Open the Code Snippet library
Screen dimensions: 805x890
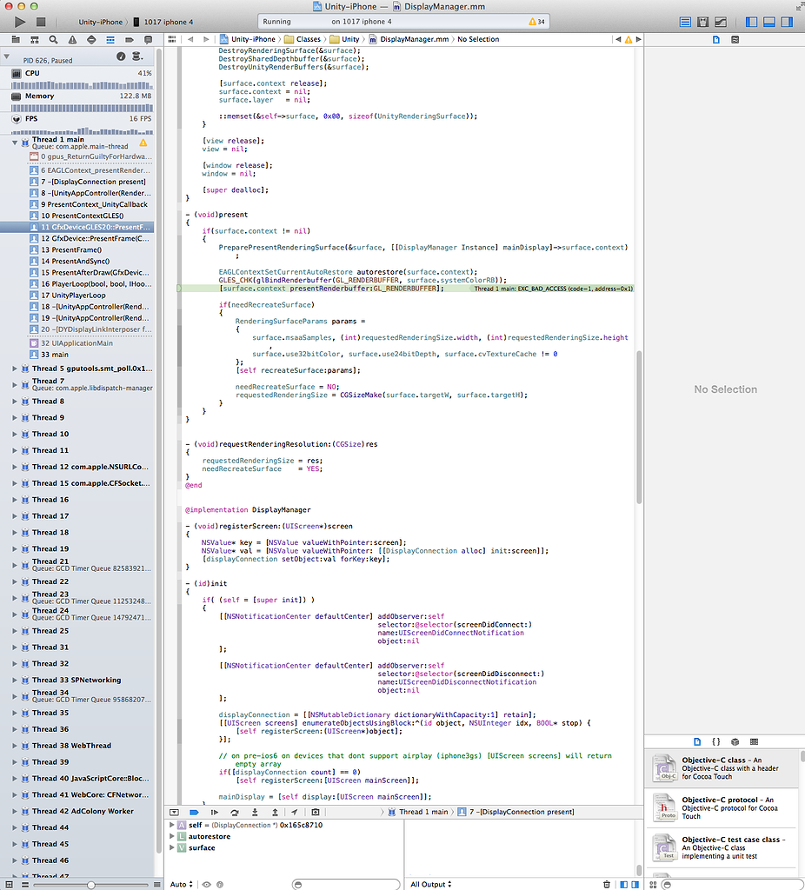[x=716, y=741]
